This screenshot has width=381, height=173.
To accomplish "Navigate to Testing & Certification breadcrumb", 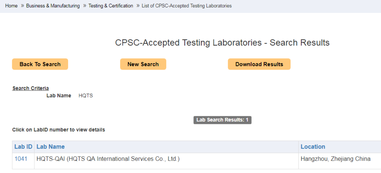I will [x=111, y=6].
